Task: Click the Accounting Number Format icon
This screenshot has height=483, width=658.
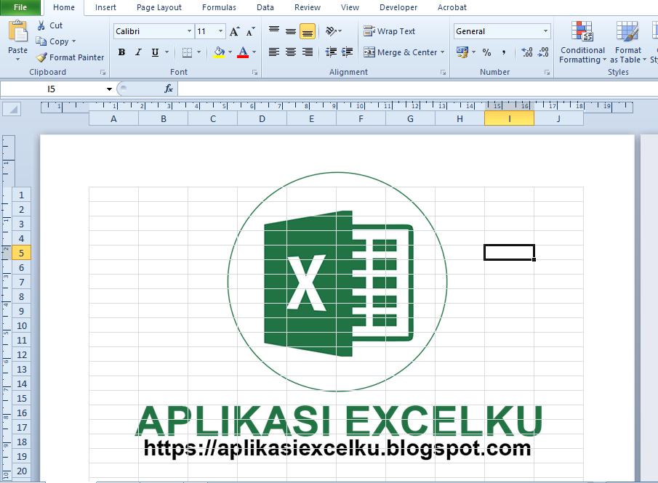Action: pyautogui.click(x=462, y=52)
